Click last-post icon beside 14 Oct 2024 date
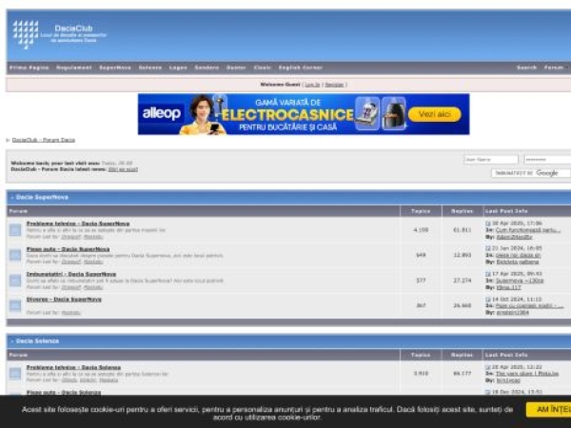This screenshot has height=428, width=571. click(x=488, y=300)
